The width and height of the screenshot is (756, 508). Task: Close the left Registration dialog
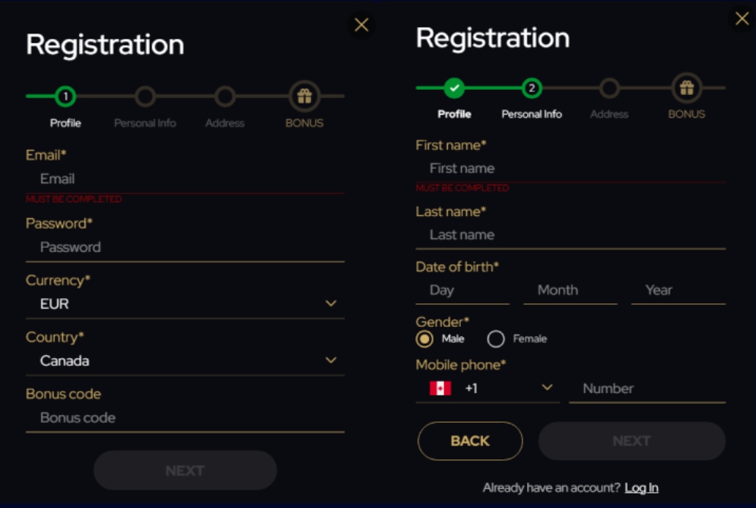361,24
